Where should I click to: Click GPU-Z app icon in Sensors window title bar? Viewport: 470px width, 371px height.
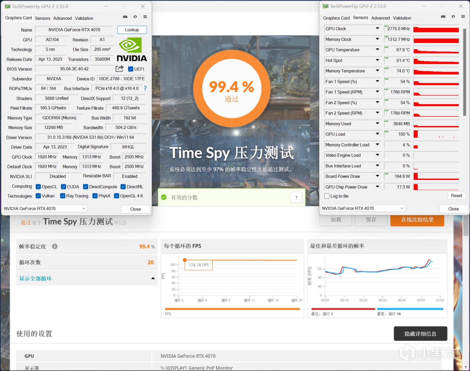point(325,6)
